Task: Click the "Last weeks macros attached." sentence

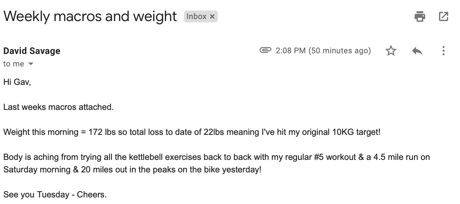Action: (x=58, y=107)
